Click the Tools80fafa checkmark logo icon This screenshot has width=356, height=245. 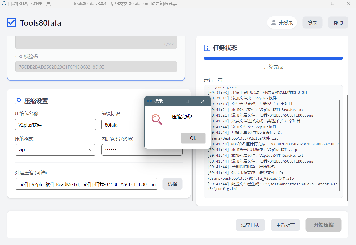pos(12,23)
